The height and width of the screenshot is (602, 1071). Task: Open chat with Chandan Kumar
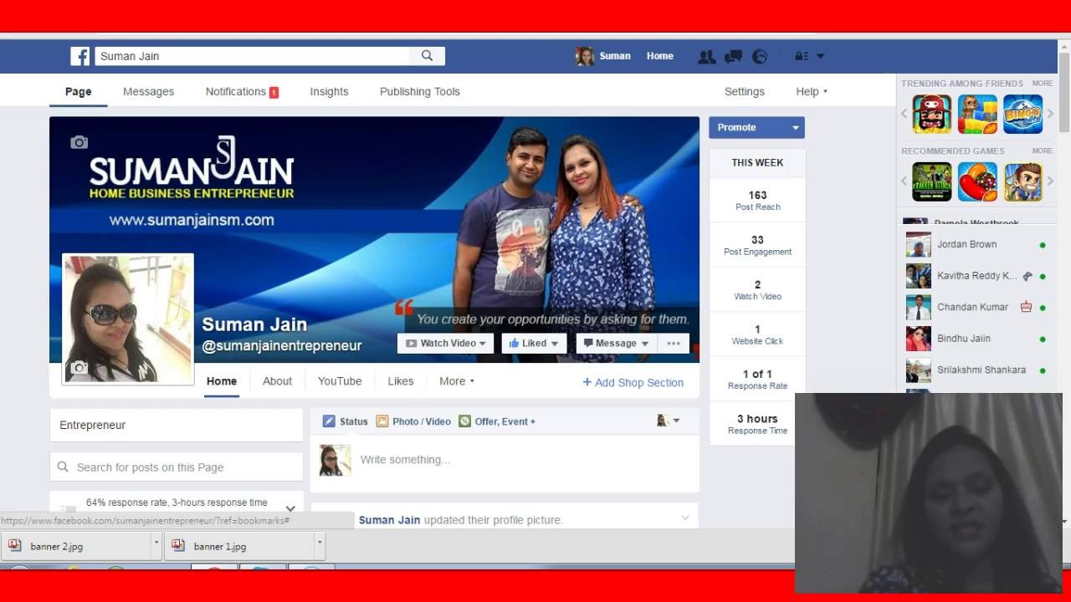pos(976,307)
